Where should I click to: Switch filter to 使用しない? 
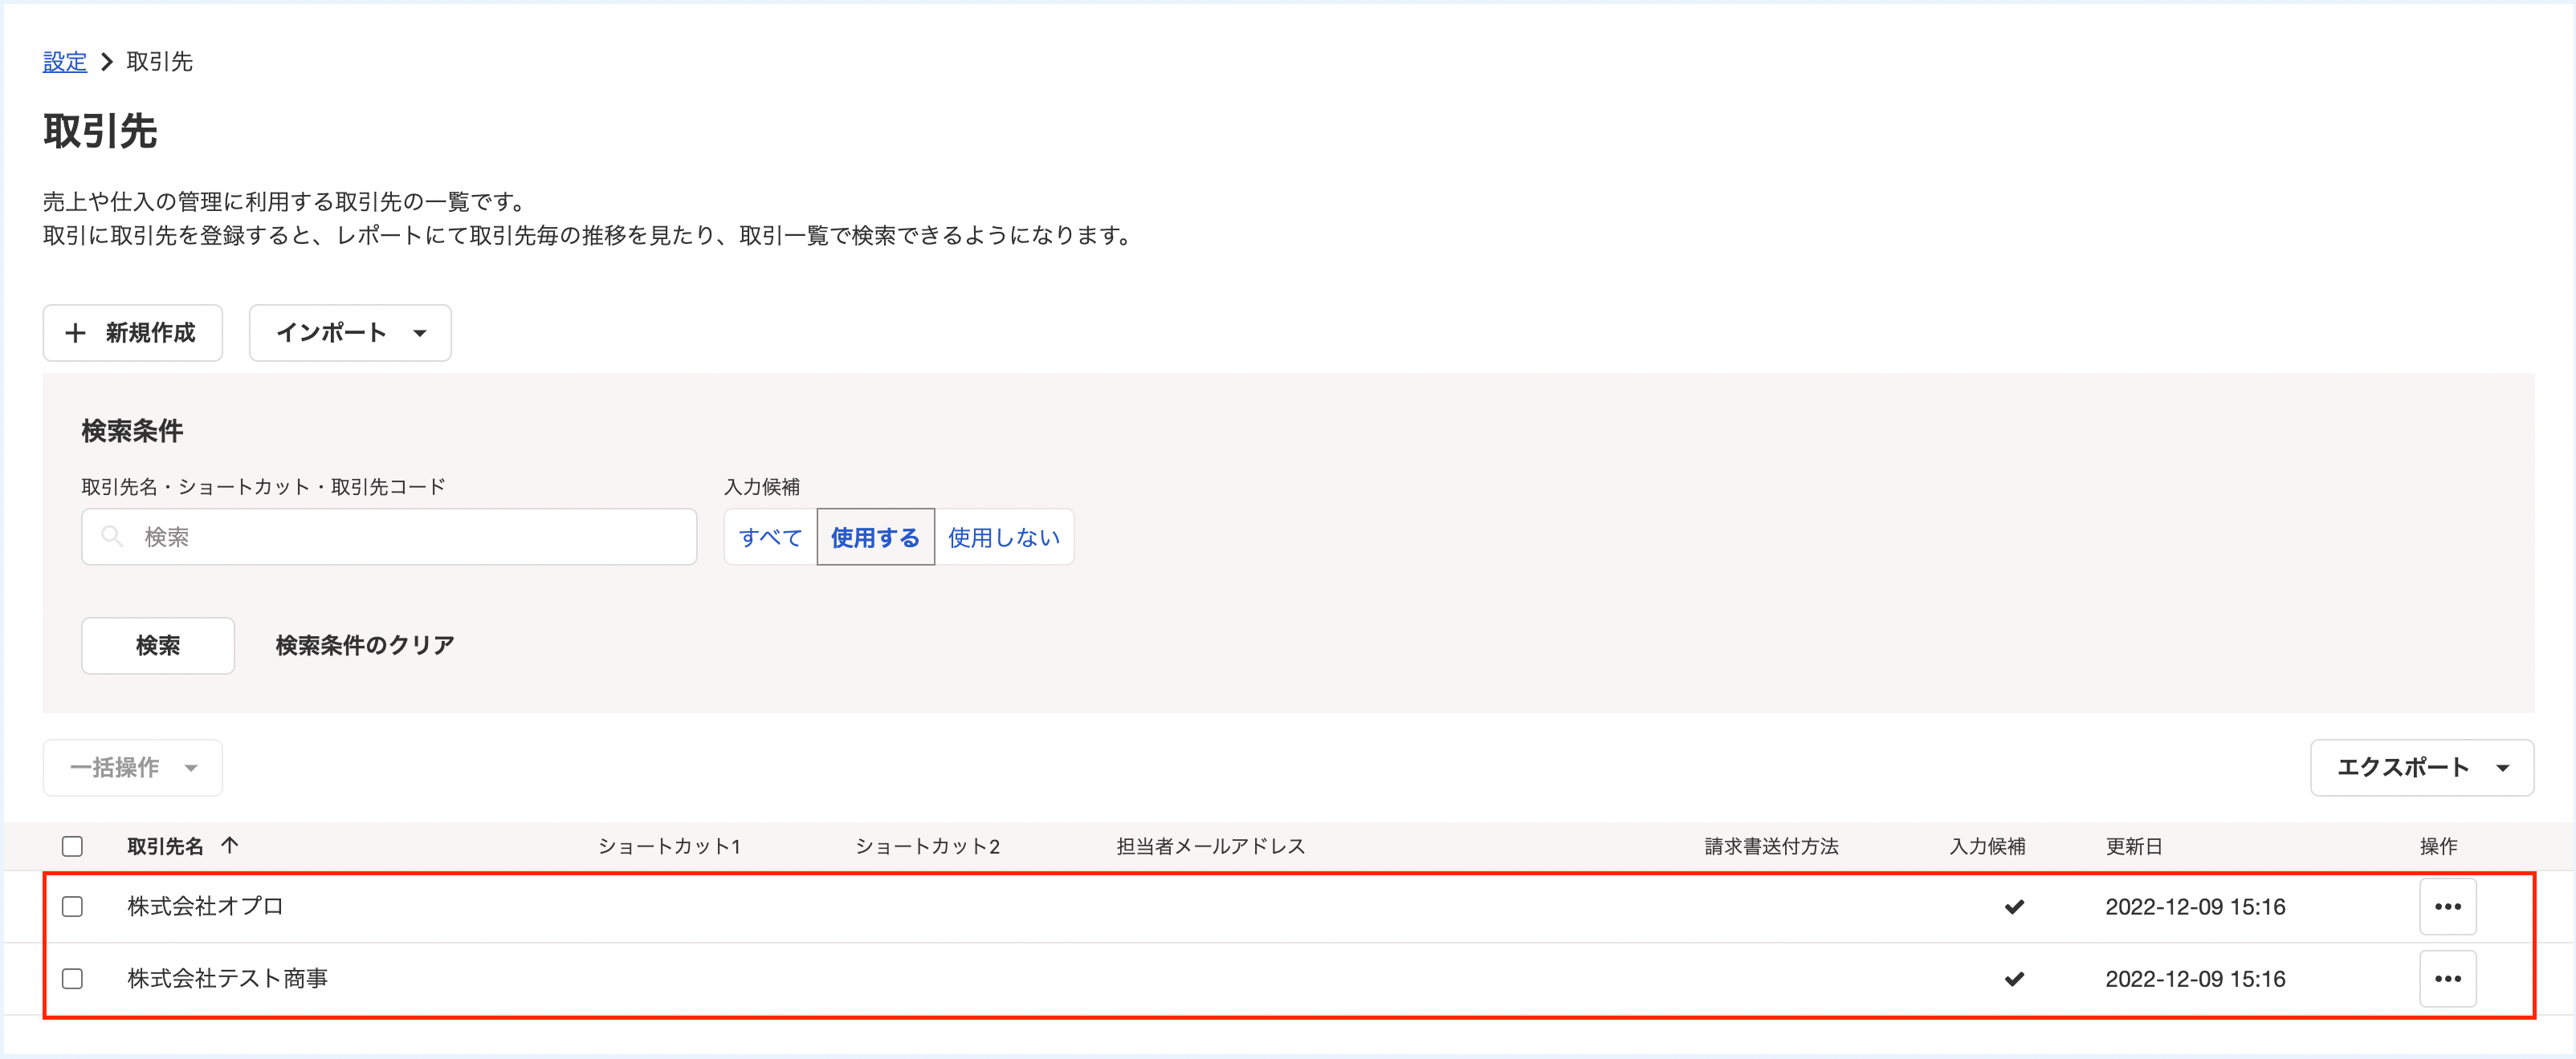click(x=1003, y=538)
